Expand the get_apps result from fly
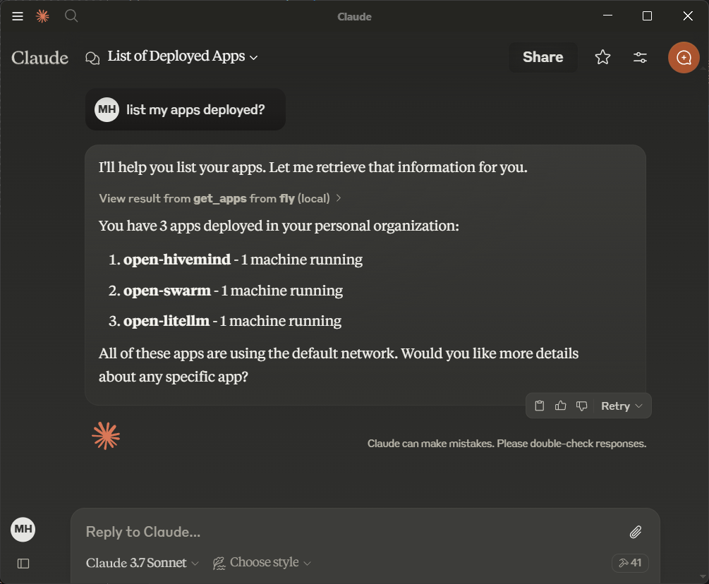This screenshot has width=709, height=584. pos(219,198)
